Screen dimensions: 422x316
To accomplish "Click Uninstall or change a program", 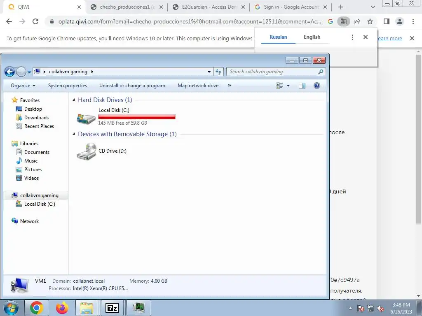I will pyautogui.click(x=132, y=86).
